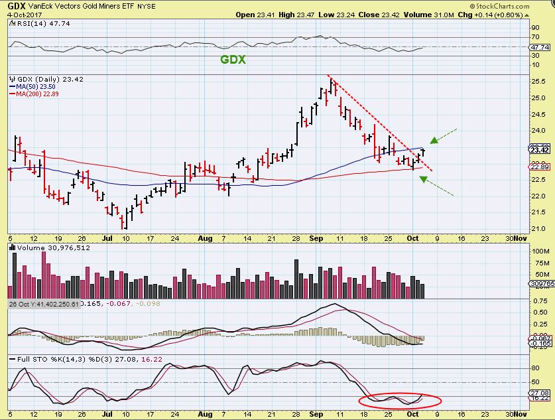
Task: Click the 22.89 moving-average tag on the price axis
Action: (540, 167)
